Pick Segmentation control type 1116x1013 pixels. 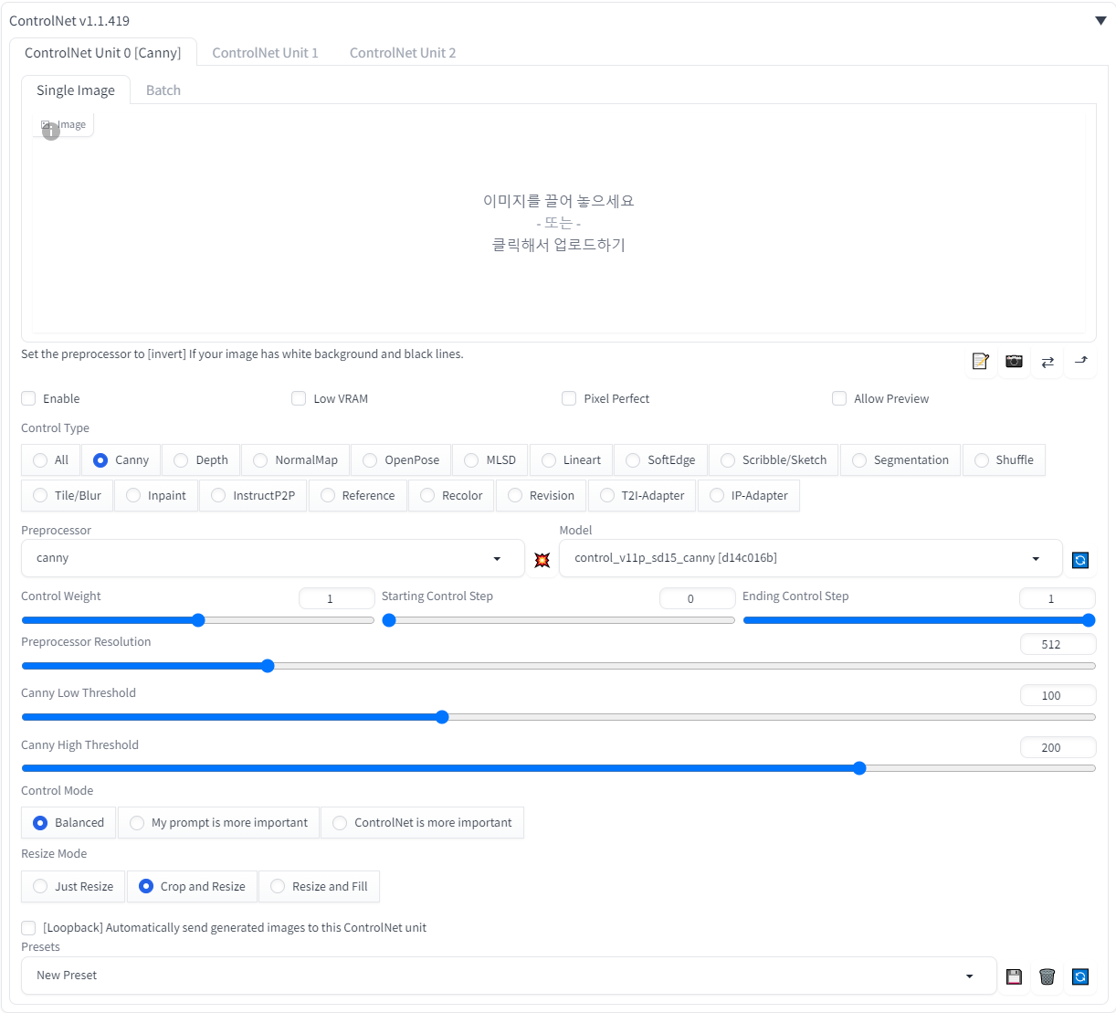[x=900, y=460]
